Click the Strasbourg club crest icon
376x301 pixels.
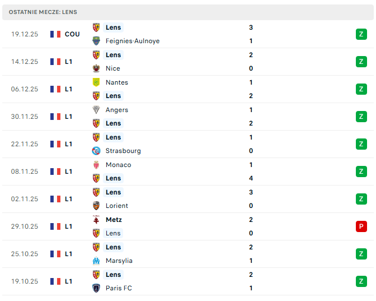[x=96, y=151]
